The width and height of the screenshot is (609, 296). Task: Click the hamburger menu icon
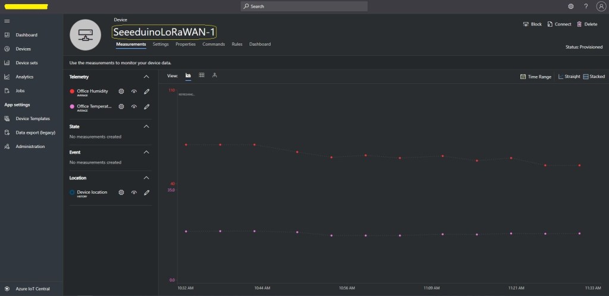click(x=7, y=21)
